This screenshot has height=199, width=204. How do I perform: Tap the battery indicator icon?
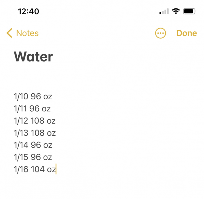[189, 11]
